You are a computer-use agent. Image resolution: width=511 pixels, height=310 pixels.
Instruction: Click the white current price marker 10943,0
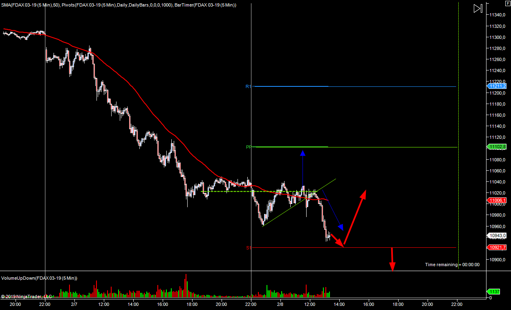pyautogui.click(x=497, y=235)
